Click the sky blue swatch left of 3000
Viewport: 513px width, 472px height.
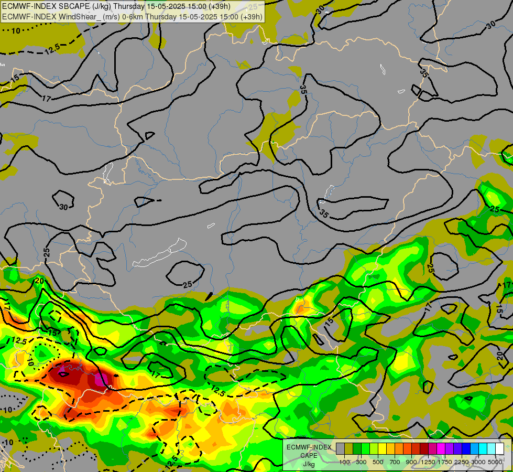(x=475, y=448)
